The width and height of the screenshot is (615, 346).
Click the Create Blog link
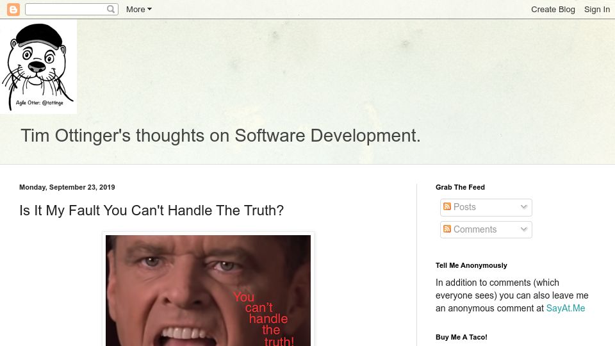coord(553,10)
